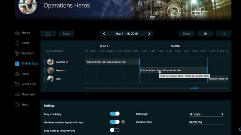
Task: Click Rene's profile picture
Action: click(50, 70)
